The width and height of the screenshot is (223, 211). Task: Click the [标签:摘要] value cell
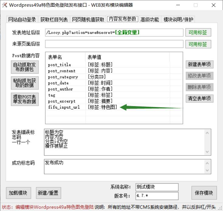pos(100,101)
